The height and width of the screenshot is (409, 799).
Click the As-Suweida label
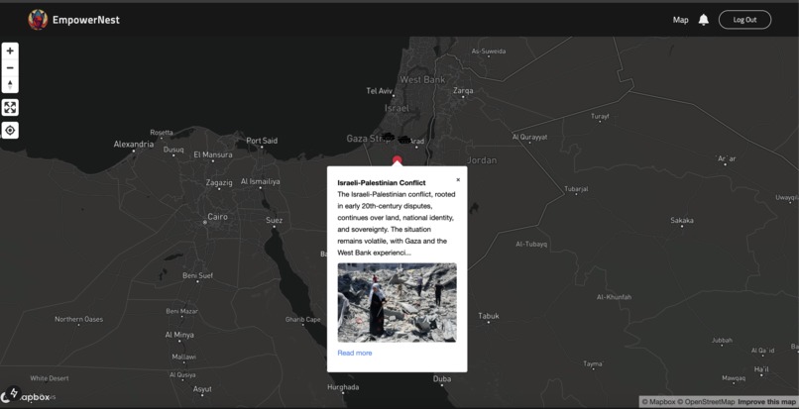488,51
